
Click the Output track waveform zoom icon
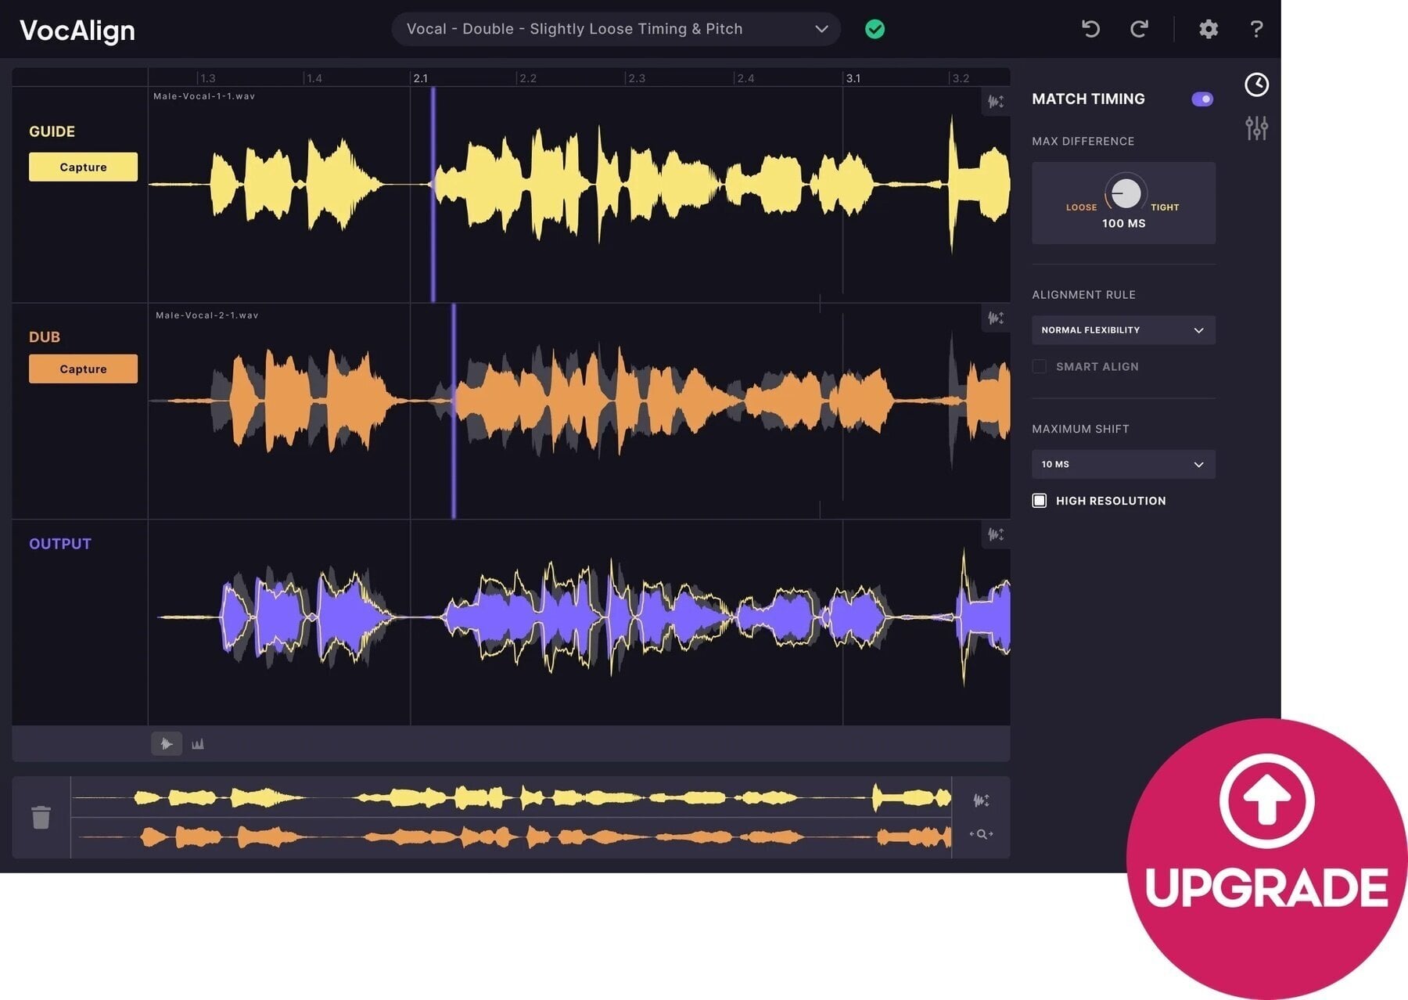click(995, 534)
